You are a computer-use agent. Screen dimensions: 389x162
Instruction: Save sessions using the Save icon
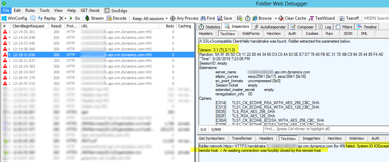(225, 18)
